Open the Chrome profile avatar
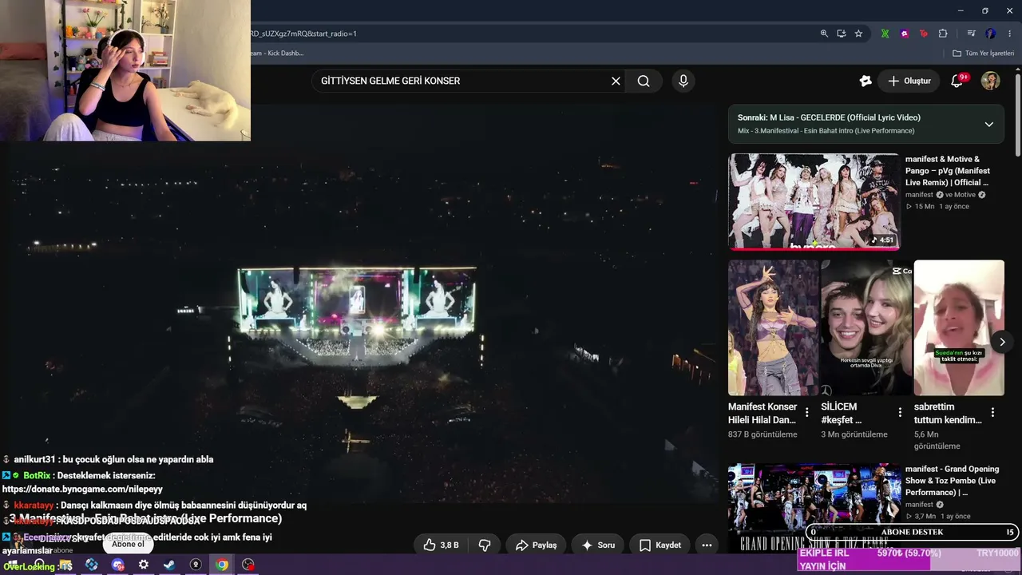This screenshot has width=1022, height=575. click(x=991, y=34)
